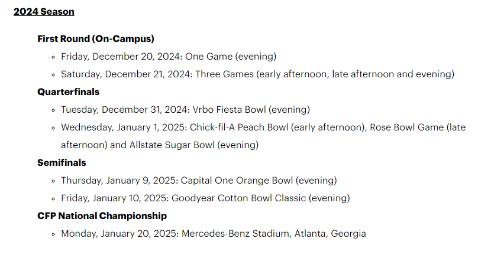Select the "First Round (On-Campus)" heading
Image resolution: width=491 pixels, height=255 pixels.
pos(96,38)
